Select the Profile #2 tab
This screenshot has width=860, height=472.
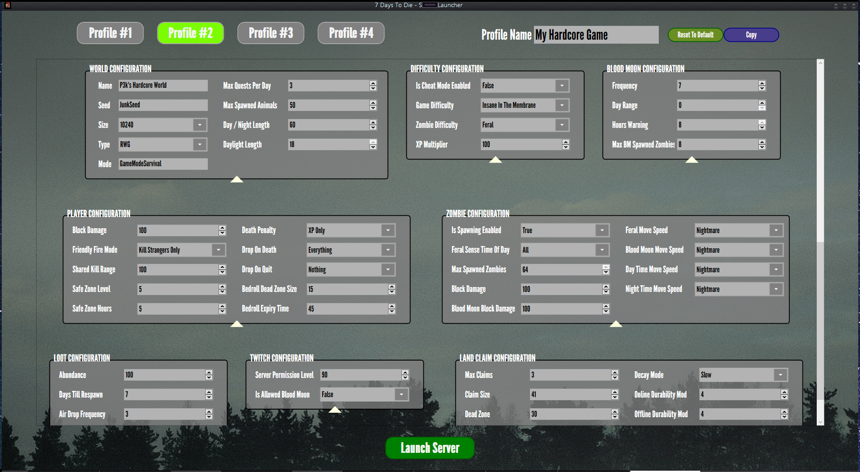[190, 33]
